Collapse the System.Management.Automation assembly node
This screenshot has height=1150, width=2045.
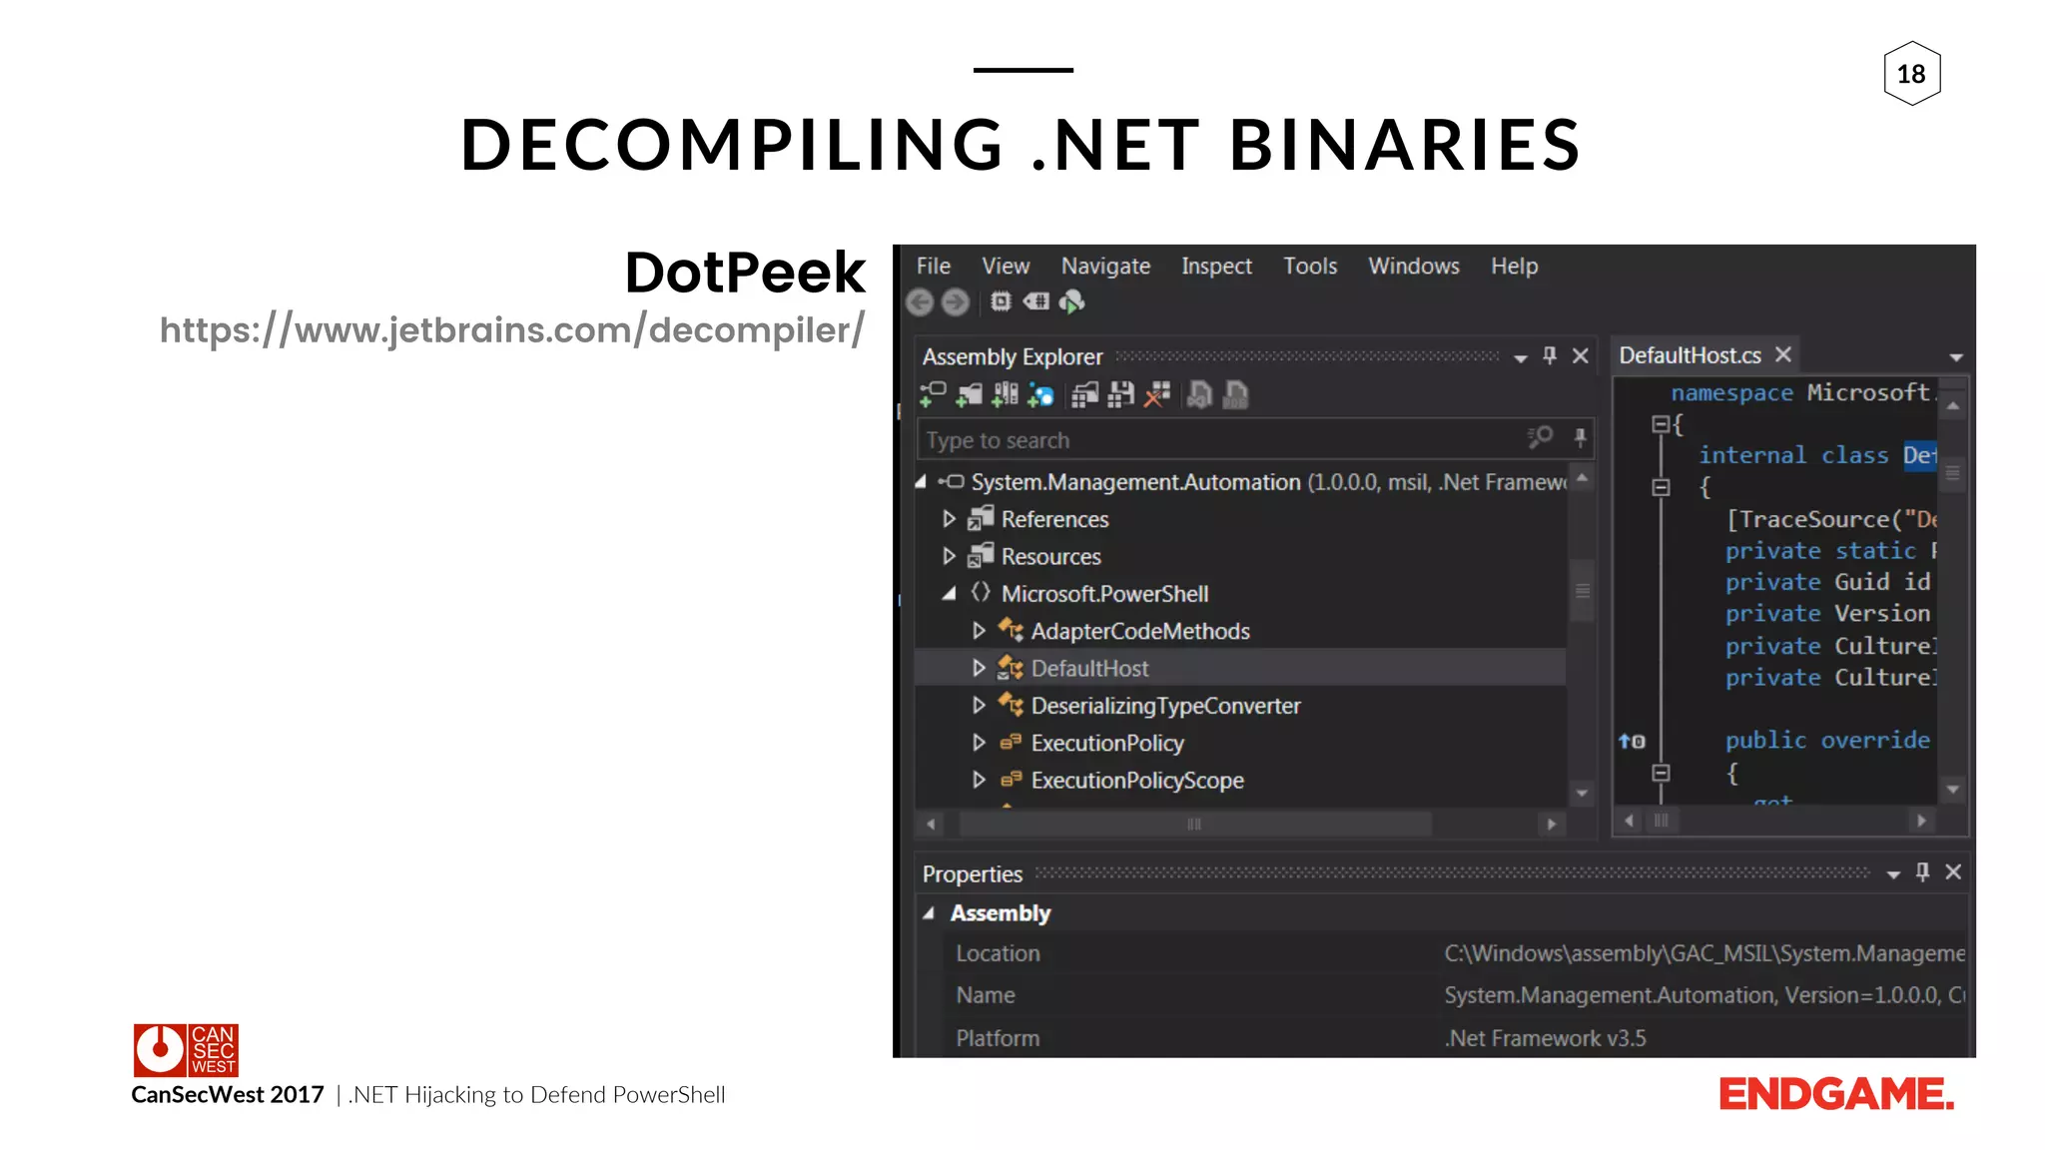tap(921, 482)
